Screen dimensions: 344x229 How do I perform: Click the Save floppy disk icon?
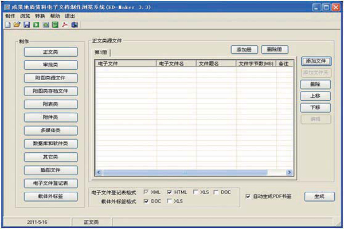click(26, 25)
